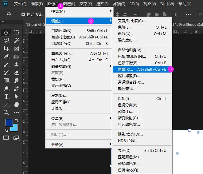Click the foreground dark blue color swatch

coord(9,122)
